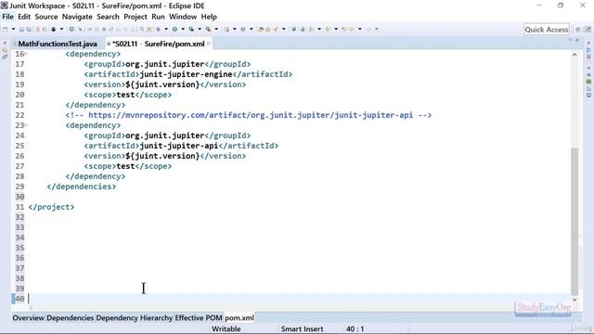Click ${juint.version} on line 19
This screenshot has width=594, height=334.
click(x=162, y=84)
